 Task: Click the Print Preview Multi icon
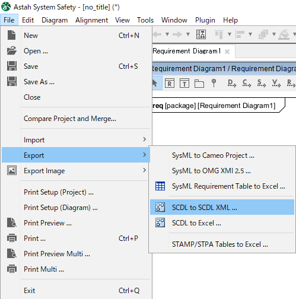coord(12,253)
